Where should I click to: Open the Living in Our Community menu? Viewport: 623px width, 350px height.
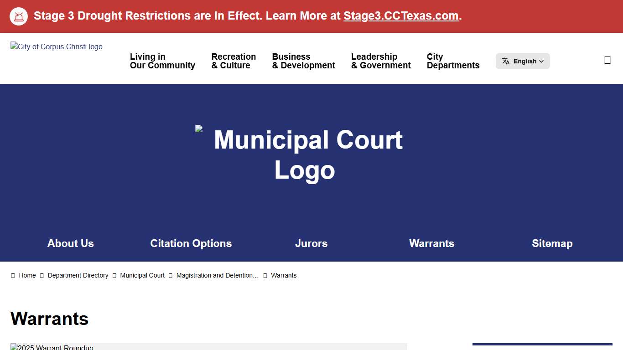pyautogui.click(x=162, y=61)
